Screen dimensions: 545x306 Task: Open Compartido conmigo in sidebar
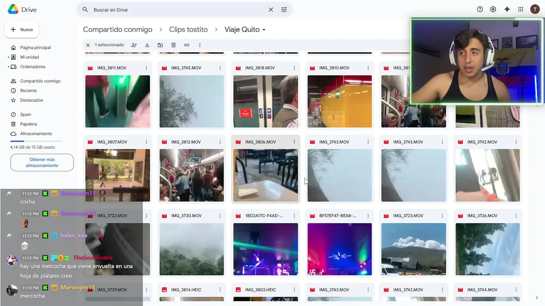[x=40, y=81]
